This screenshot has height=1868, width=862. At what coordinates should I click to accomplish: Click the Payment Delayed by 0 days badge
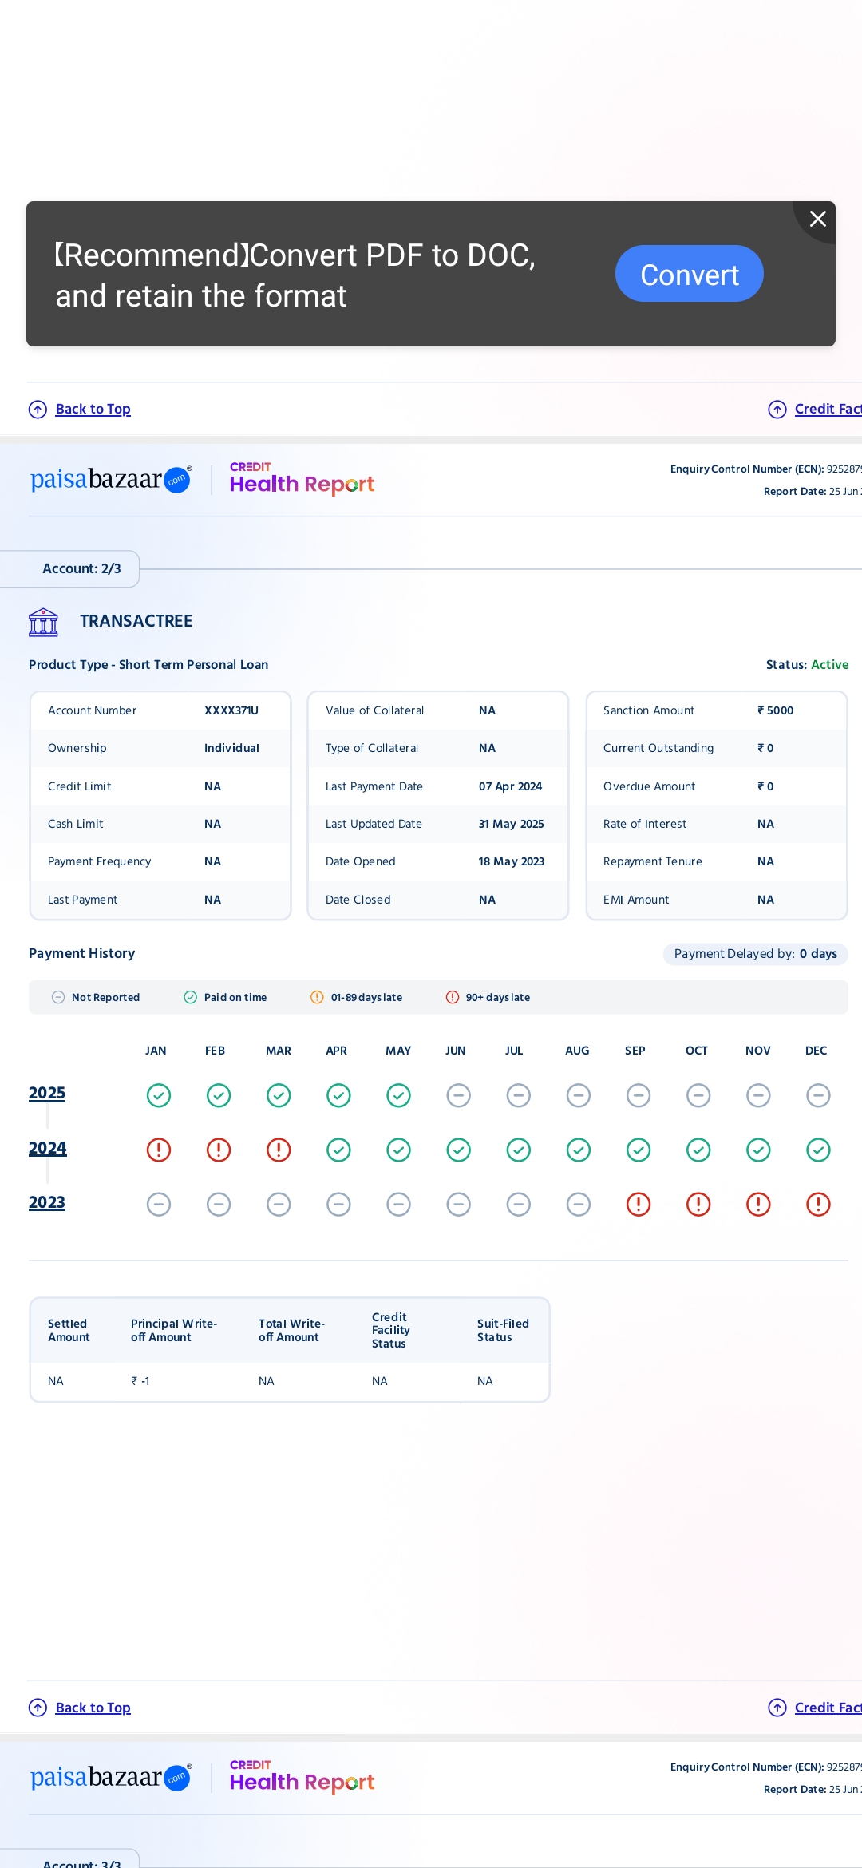pos(755,954)
